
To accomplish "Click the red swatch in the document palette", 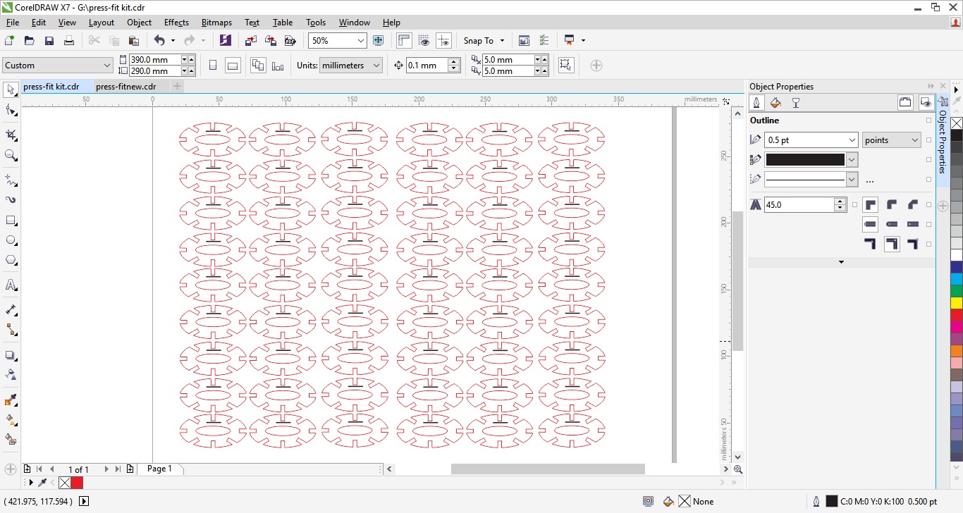I will pos(77,483).
